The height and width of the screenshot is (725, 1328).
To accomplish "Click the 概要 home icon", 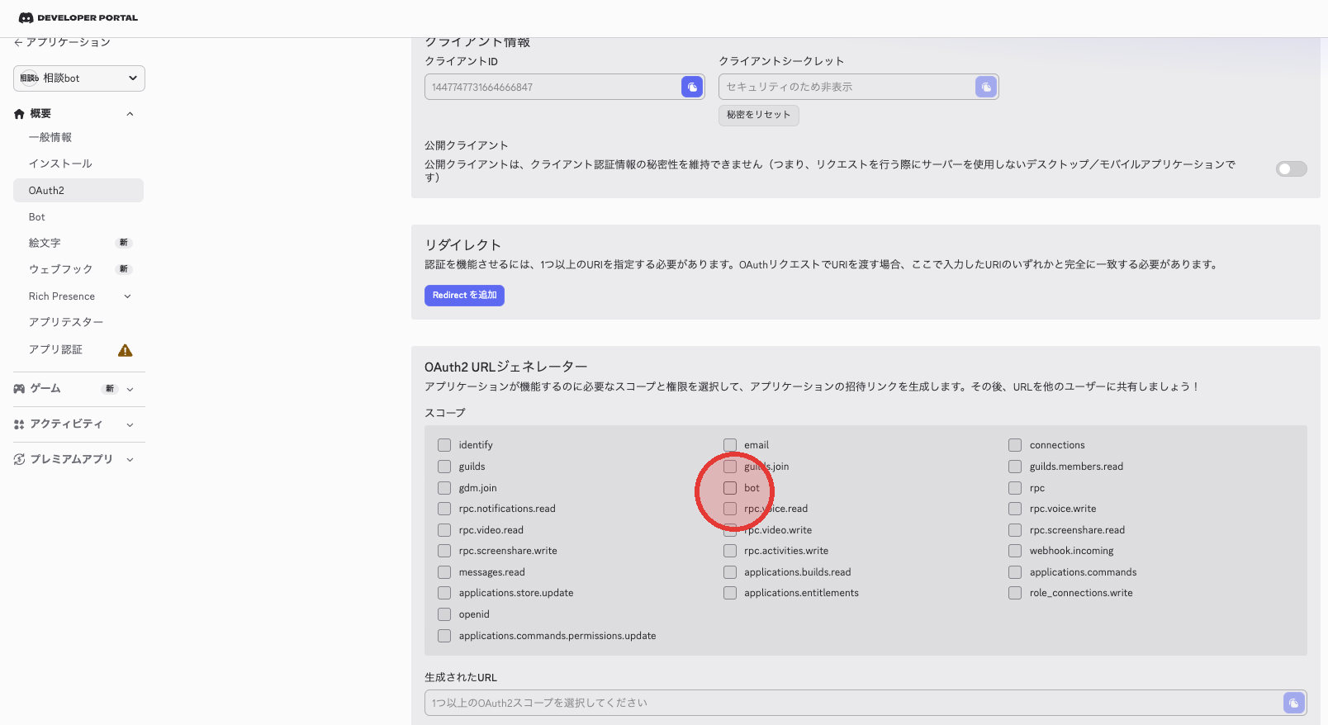I will tap(19, 114).
